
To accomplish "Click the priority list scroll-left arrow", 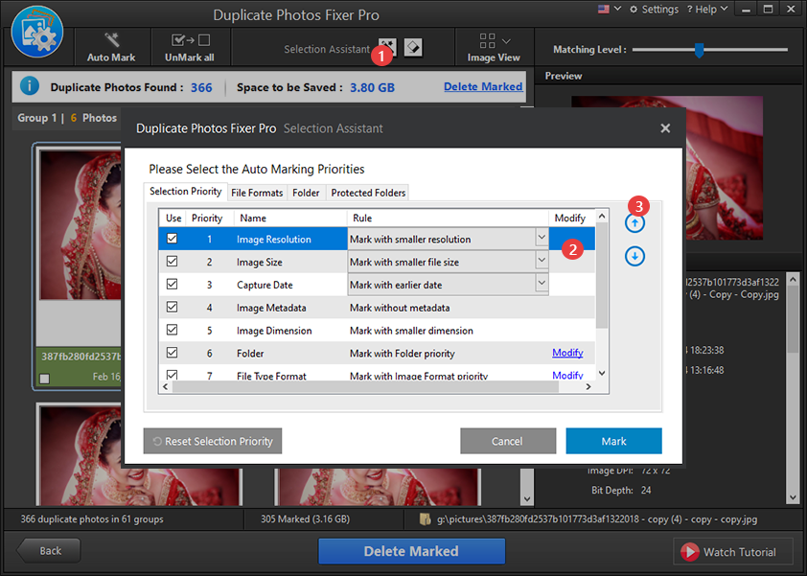I will (x=165, y=386).
